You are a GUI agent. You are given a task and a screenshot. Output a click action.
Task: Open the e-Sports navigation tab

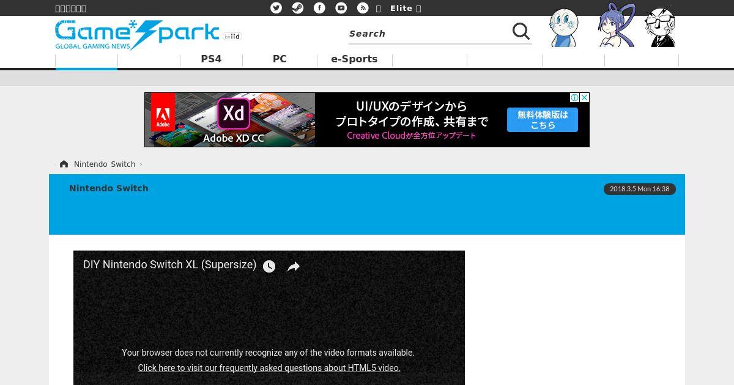click(354, 59)
